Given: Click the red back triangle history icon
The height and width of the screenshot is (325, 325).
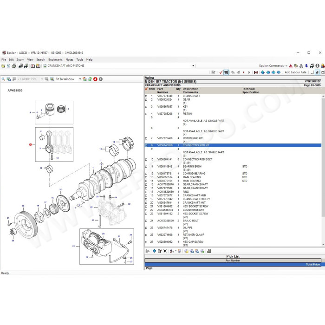Looking at the screenshot, I should coord(244,72).
